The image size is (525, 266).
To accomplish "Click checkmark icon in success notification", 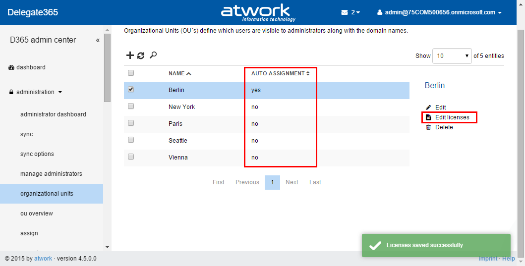I will 375,246.
